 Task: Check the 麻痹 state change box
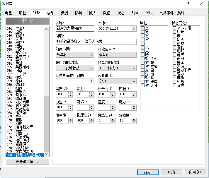[x=174, y=55]
